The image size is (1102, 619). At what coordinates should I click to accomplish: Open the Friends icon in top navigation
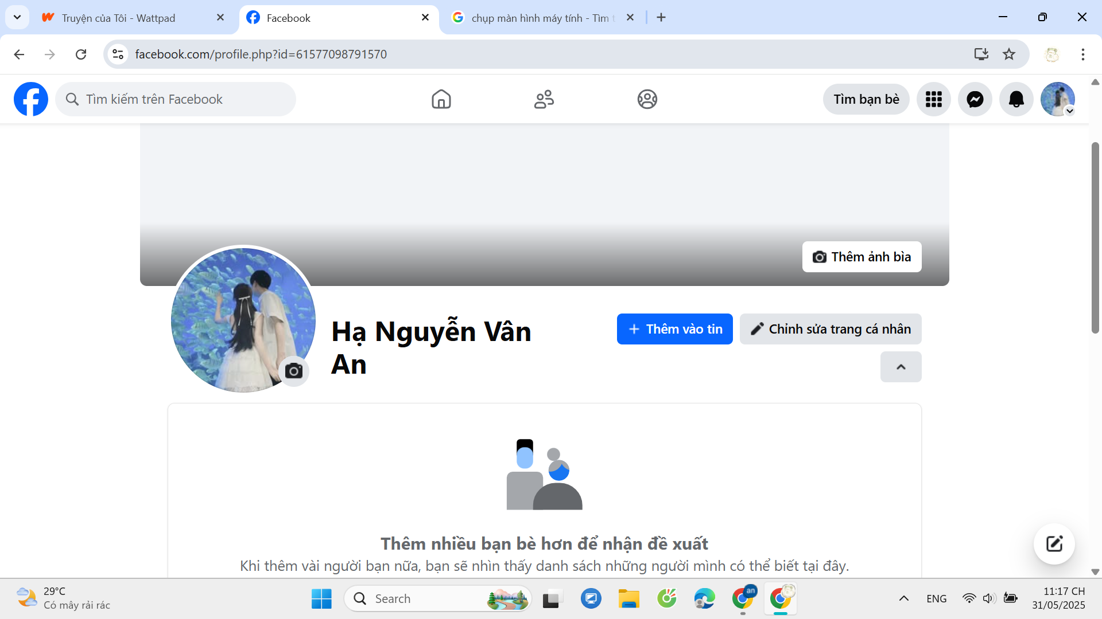(x=544, y=99)
